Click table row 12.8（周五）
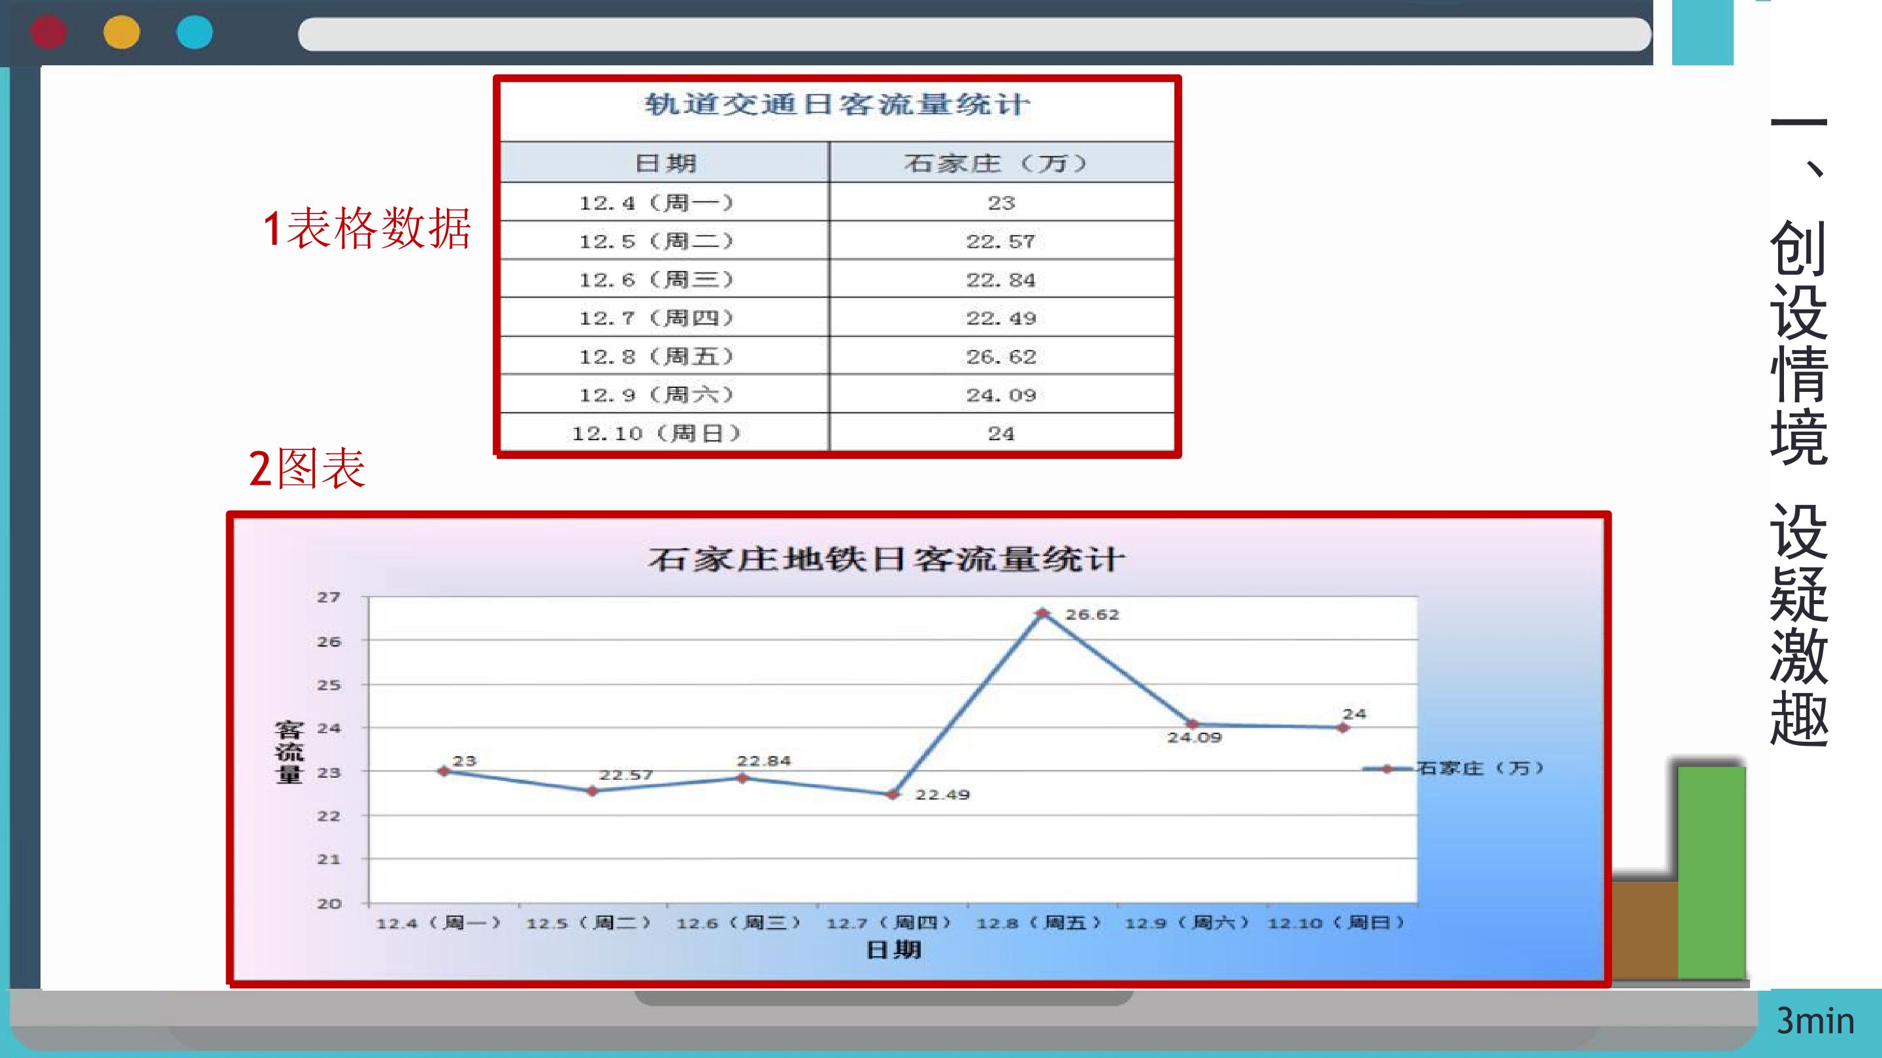The image size is (1882, 1058). point(656,357)
